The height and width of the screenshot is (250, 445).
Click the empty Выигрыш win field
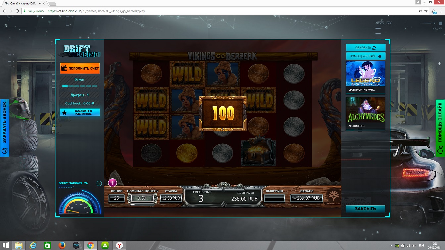point(274,198)
